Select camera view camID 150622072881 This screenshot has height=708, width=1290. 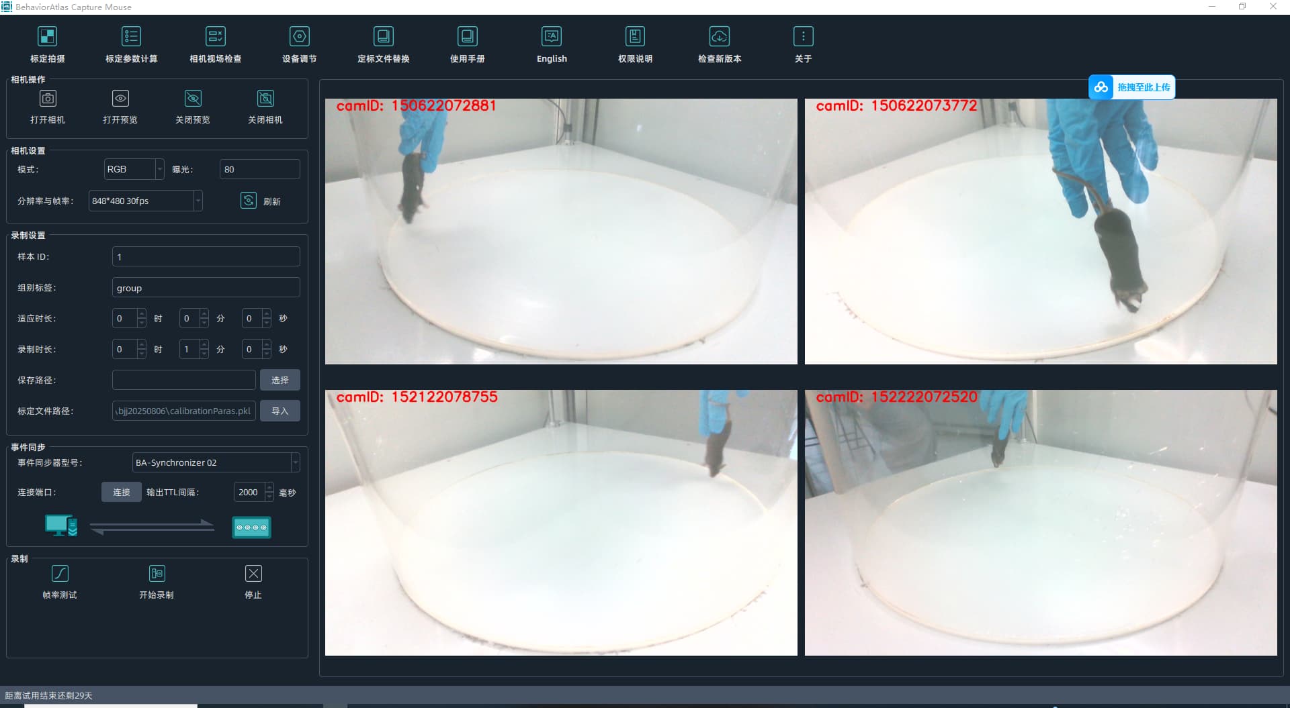pos(561,232)
